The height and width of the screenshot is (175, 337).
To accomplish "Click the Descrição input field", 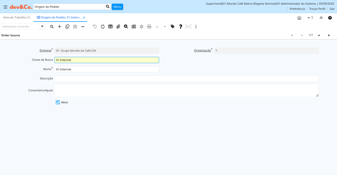I will click(x=186, y=79).
